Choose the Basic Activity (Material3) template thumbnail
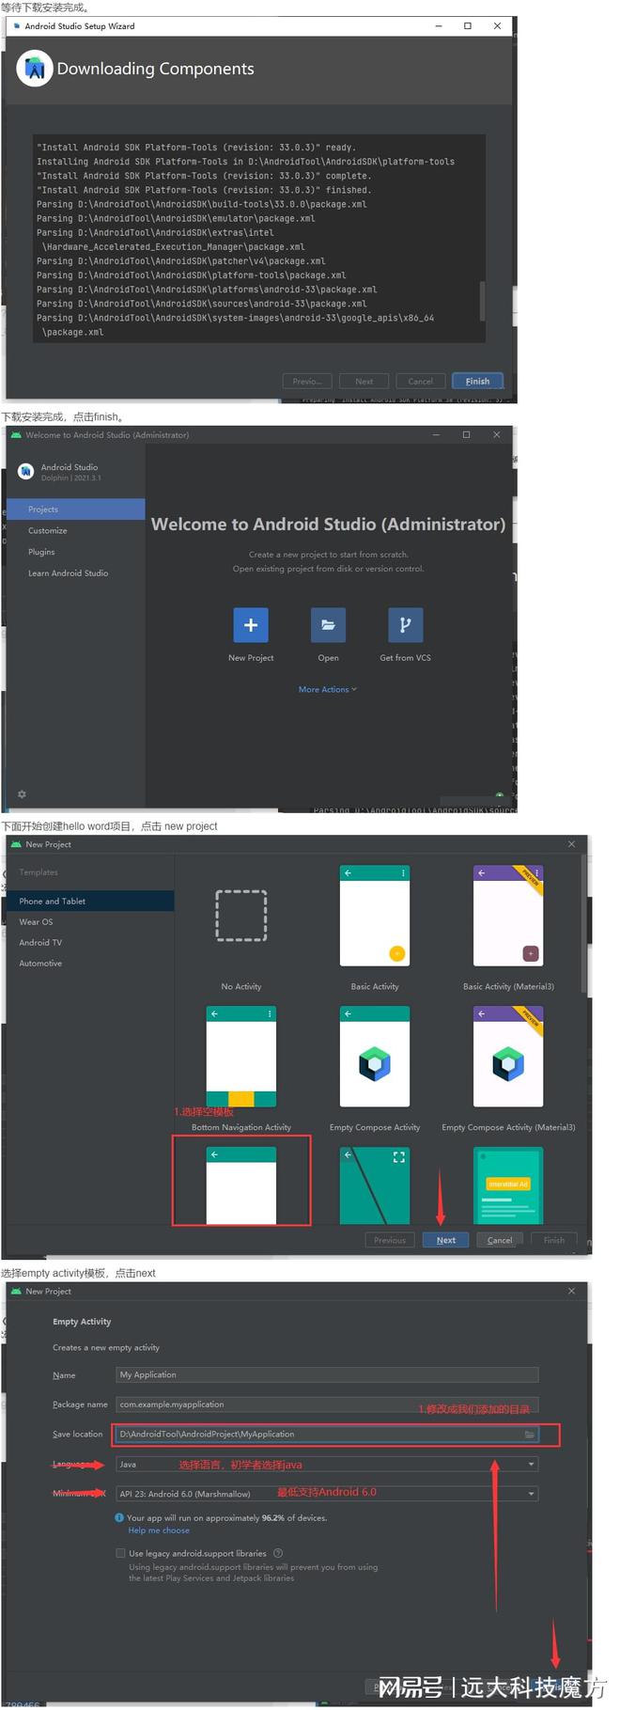 click(x=508, y=916)
